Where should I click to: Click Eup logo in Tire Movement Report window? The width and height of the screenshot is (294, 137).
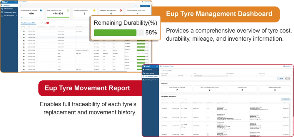click(147, 66)
